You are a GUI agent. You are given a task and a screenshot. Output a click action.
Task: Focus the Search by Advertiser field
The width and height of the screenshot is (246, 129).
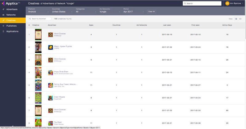[x=40, y=19]
